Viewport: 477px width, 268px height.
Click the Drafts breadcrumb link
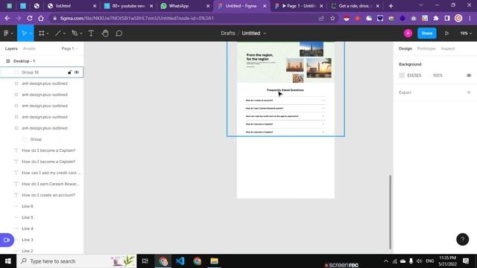(228, 33)
